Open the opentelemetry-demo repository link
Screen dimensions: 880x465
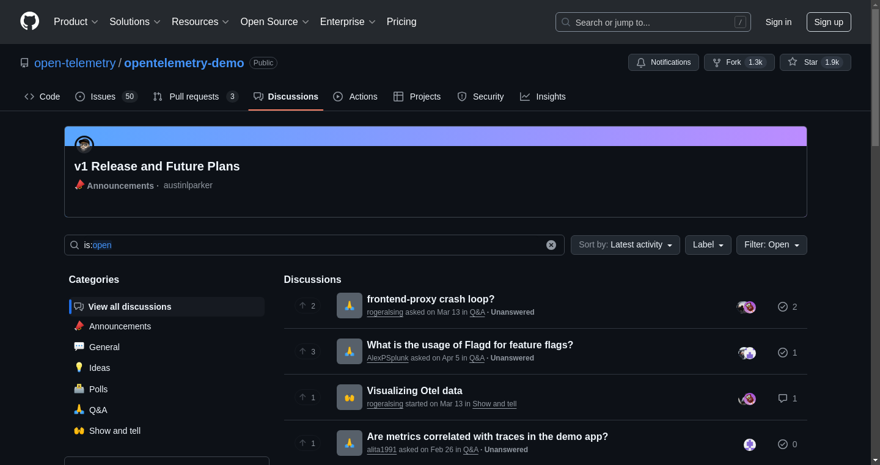tap(184, 63)
